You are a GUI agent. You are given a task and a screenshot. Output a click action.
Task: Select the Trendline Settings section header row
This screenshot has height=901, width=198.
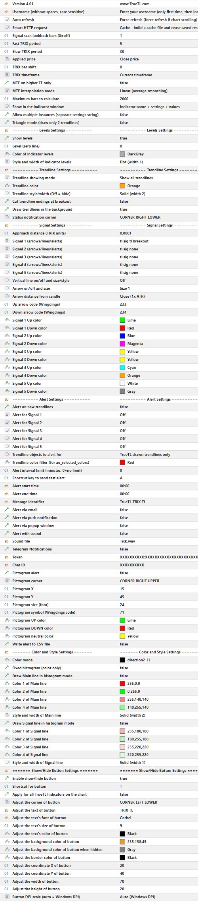pyautogui.click(x=99, y=170)
